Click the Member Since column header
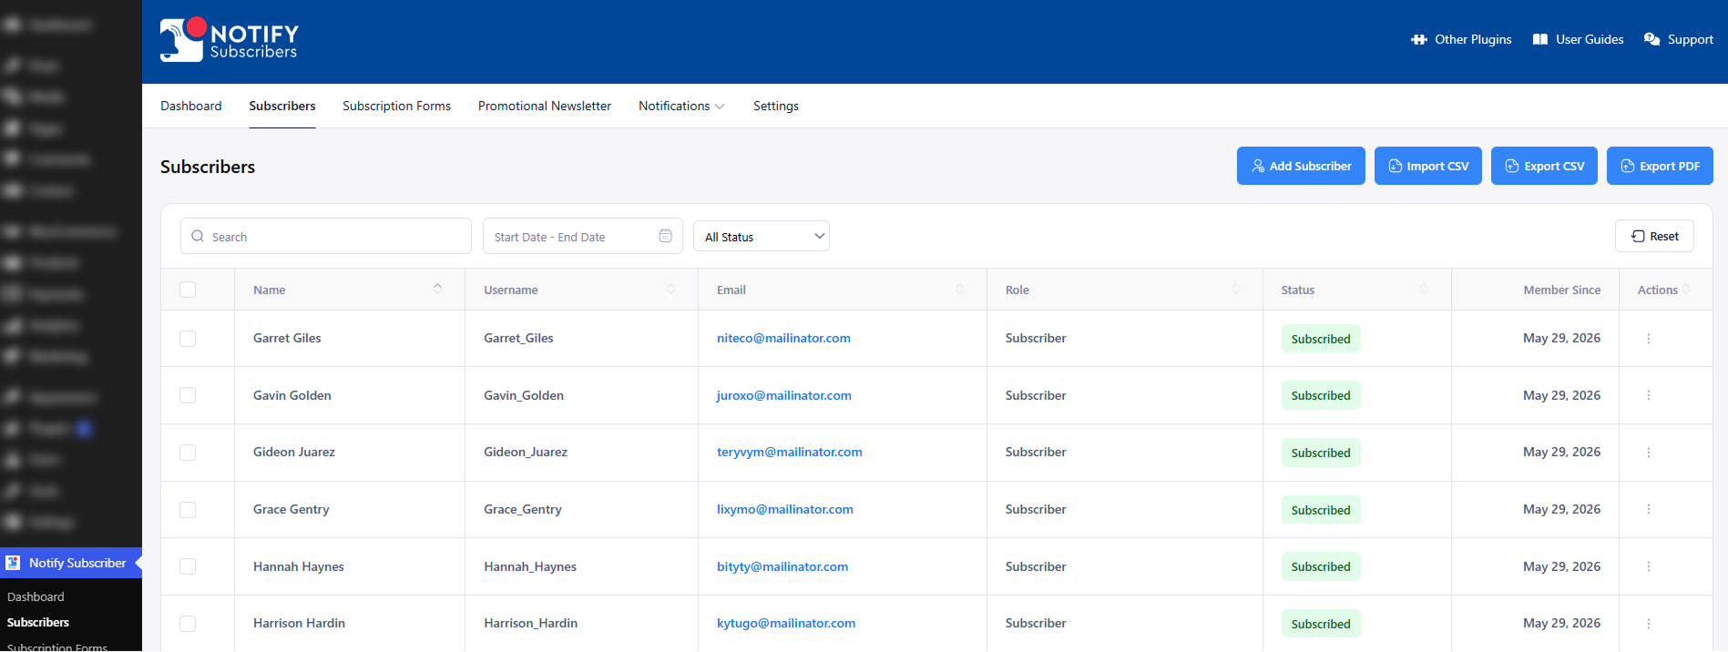The width and height of the screenshot is (1728, 652). (1562, 290)
